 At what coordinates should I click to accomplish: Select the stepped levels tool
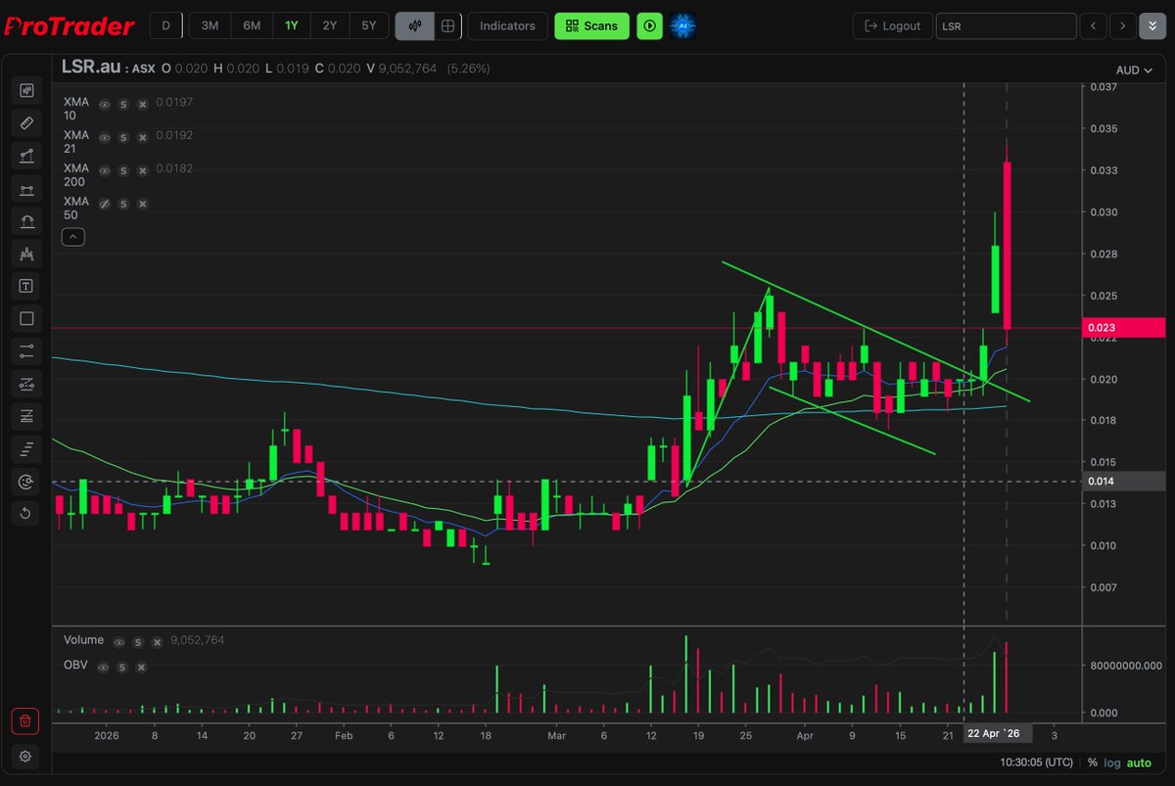point(26,448)
